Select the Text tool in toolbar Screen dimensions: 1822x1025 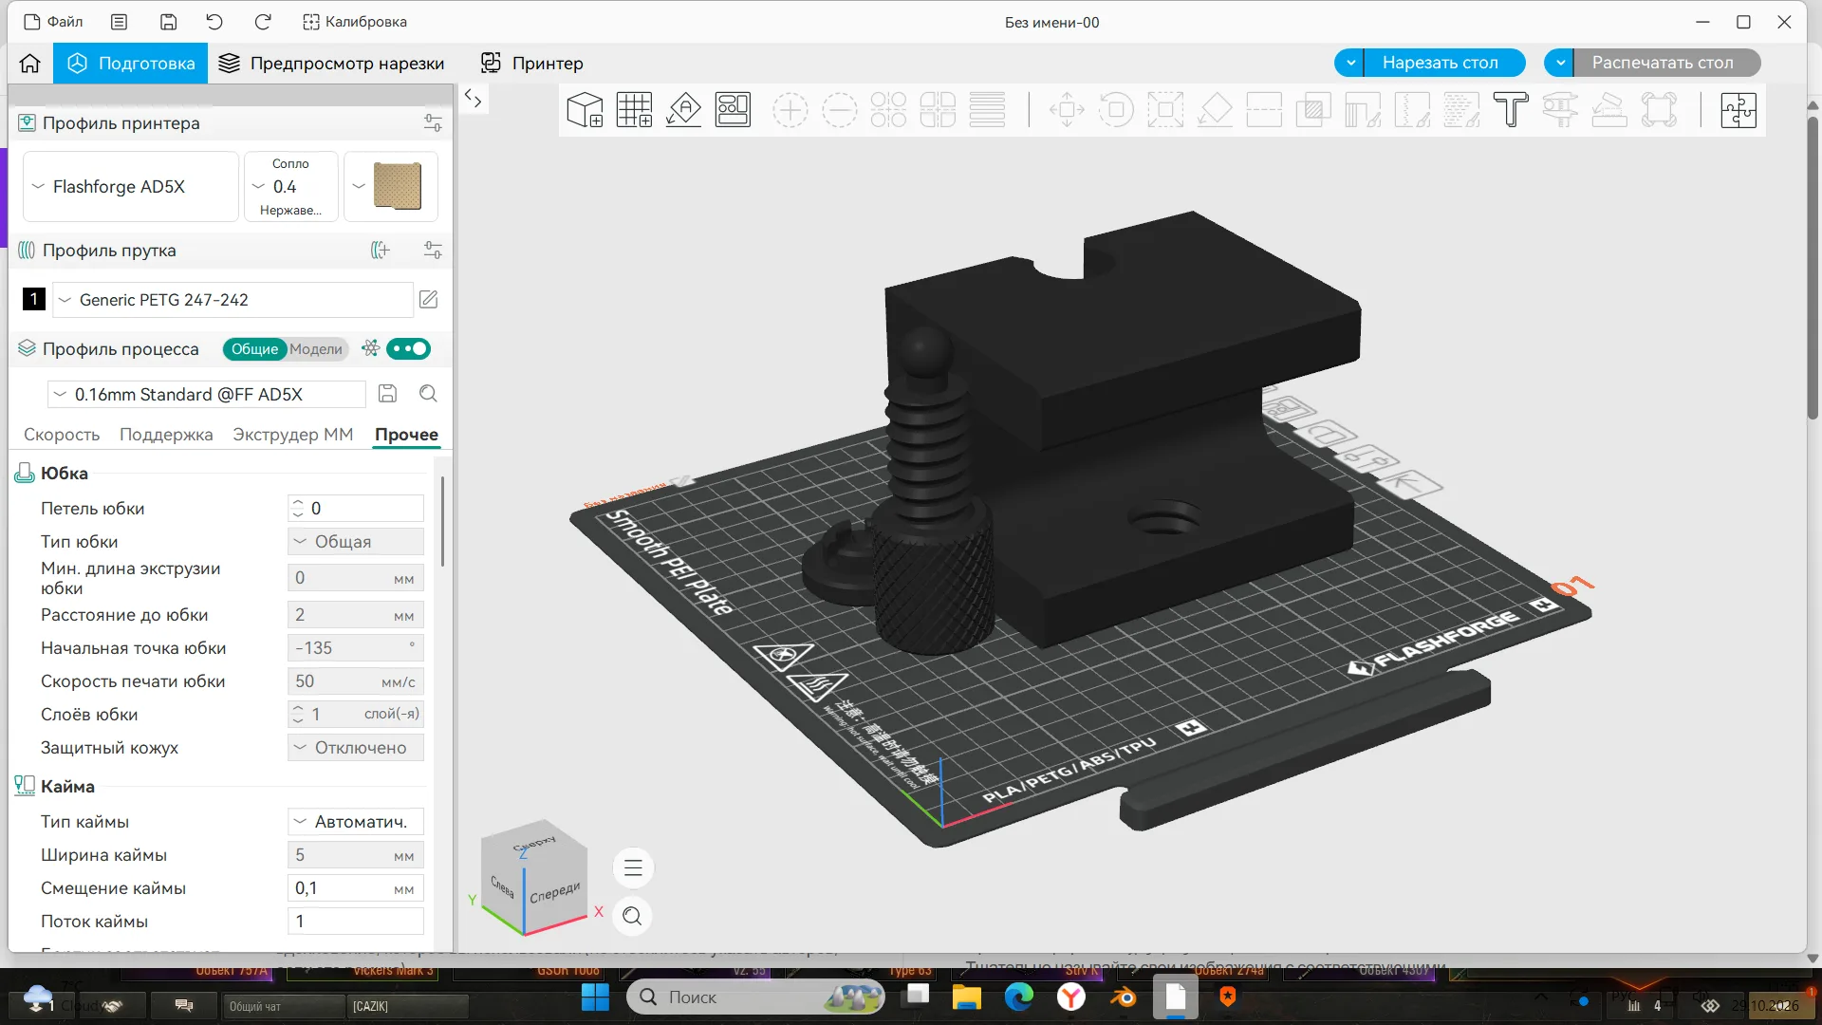[1511, 110]
